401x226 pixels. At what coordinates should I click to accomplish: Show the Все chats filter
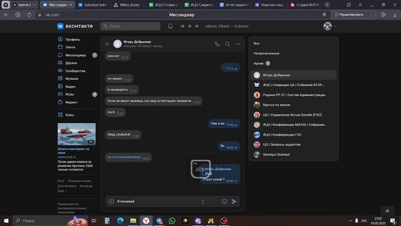pyautogui.click(x=256, y=43)
